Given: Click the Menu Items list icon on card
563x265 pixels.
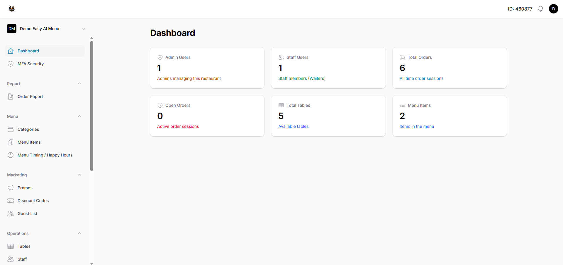Looking at the screenshot, I should (403, 105).
